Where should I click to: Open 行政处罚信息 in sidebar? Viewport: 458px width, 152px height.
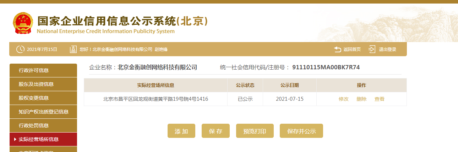(43, 125)
